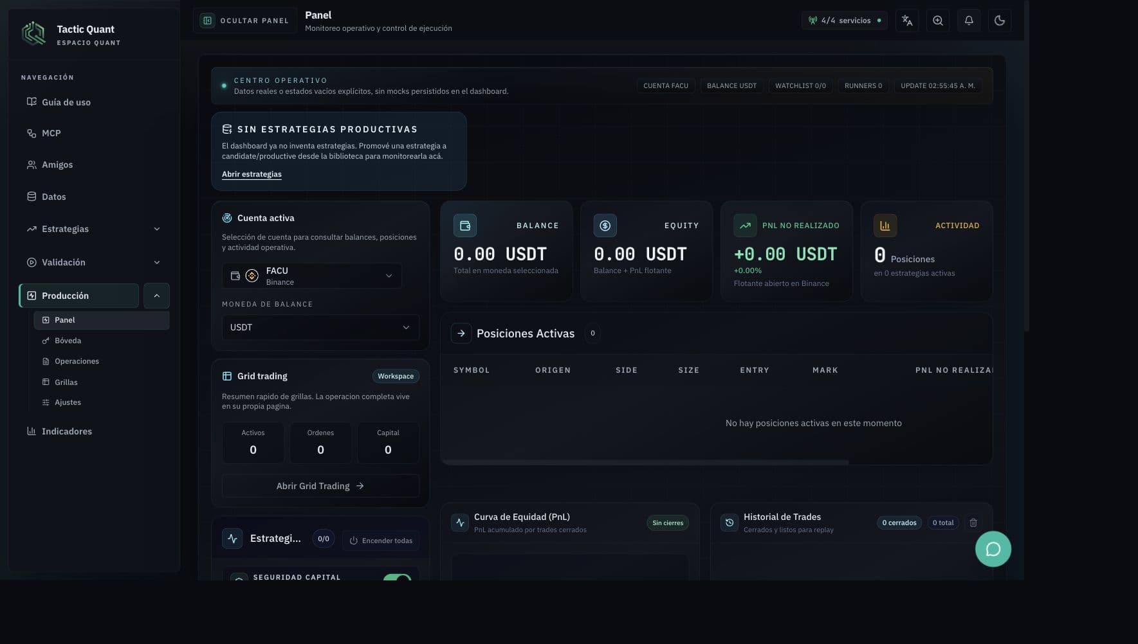
Task: Click the trash icon in Historial de Trades
Action: click(x=973, y=523)
